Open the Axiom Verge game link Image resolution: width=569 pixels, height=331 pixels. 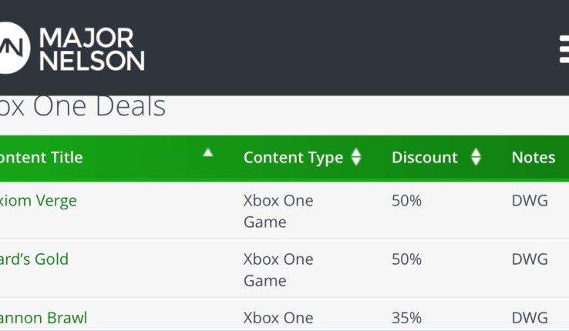point(39,201)
